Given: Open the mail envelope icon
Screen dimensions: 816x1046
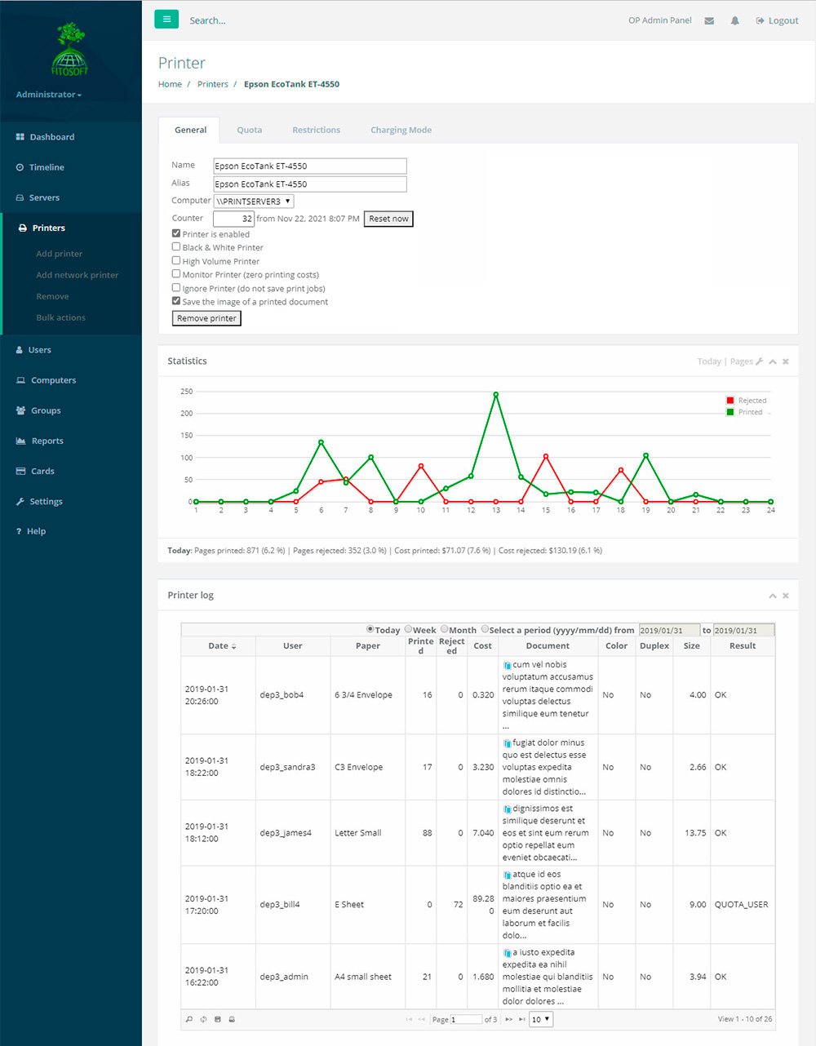Looking at the screenshot, I should click(709, 21).
